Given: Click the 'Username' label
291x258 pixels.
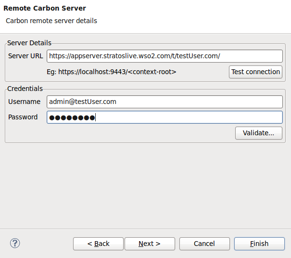Looking at the screenshot, I should pos(24,102).
